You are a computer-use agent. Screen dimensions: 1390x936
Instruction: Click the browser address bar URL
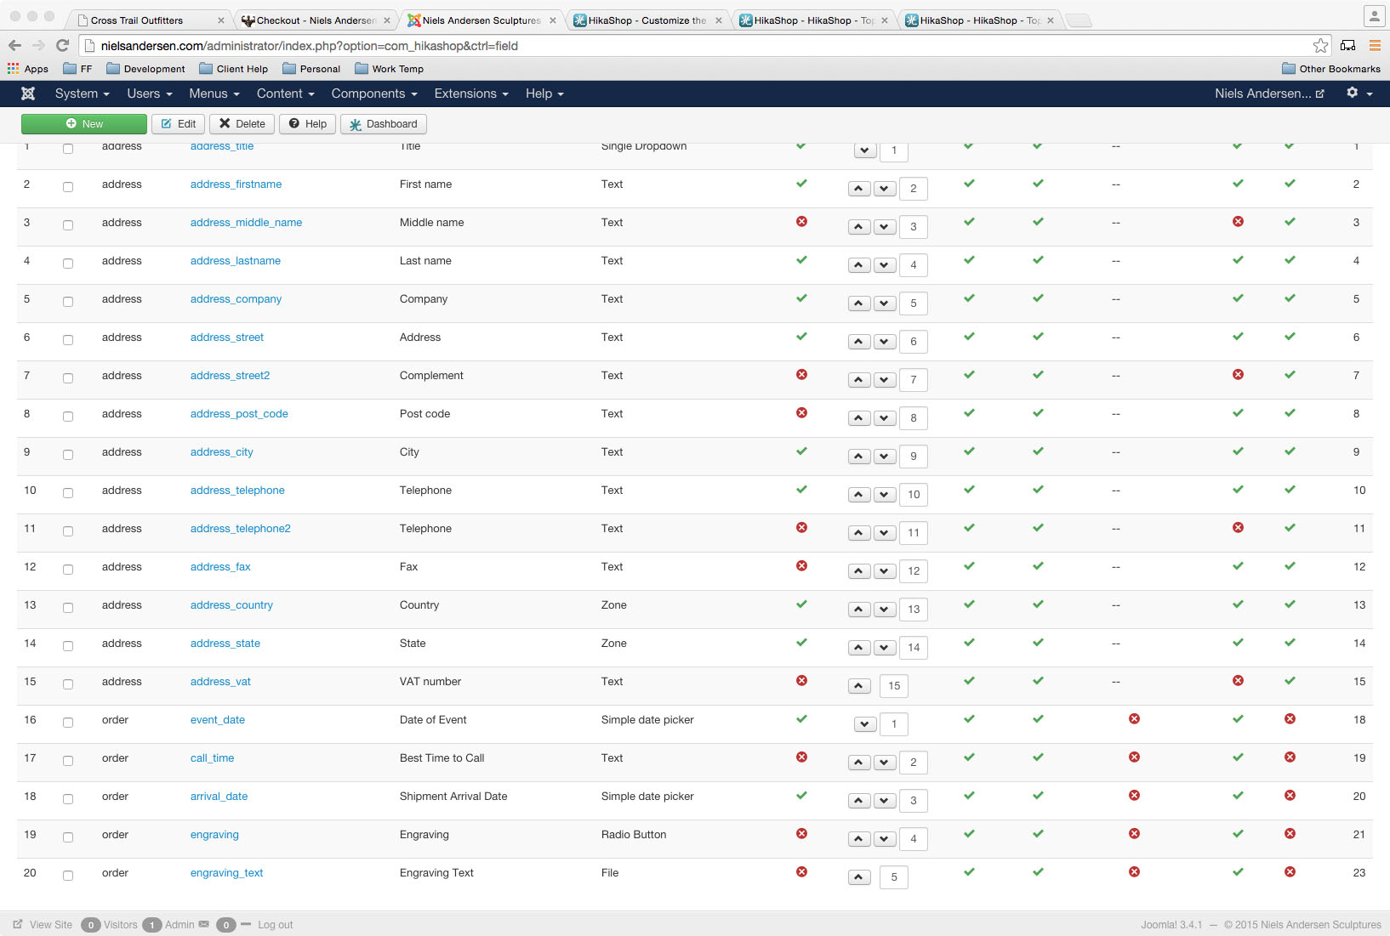click(310, 46)
